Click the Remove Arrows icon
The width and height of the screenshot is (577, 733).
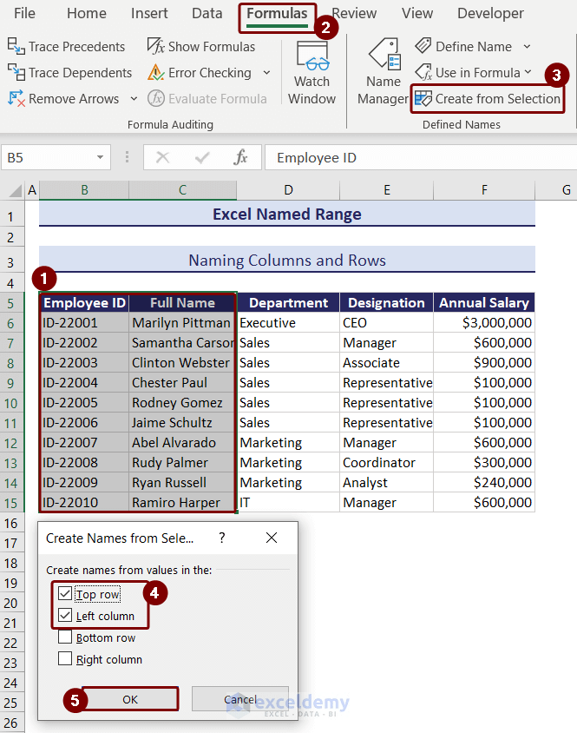[16, 99]
